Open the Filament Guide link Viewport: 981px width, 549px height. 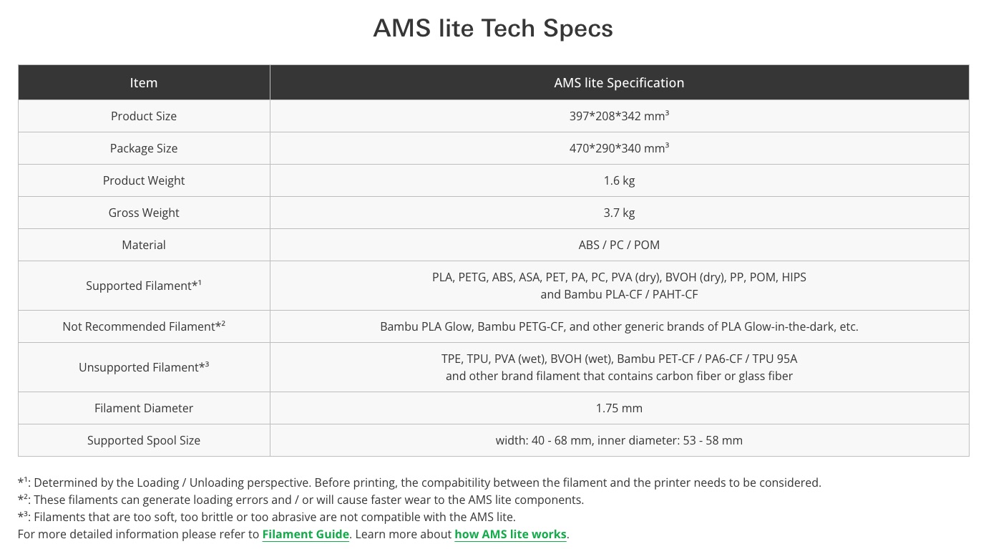[306, 534]
